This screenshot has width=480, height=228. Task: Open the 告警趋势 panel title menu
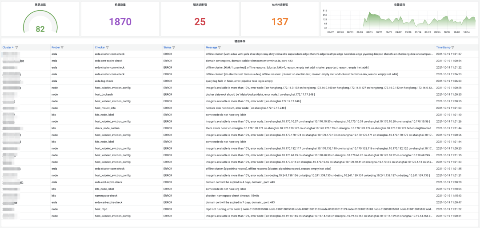pyautogui.click(x=399, y=5)
